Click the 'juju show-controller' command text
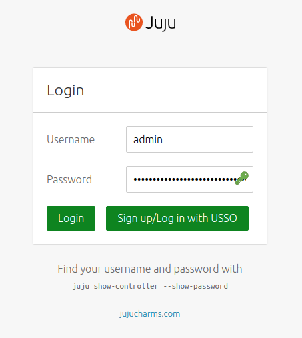This screenshot has height=338, width=302. (x=115, y=286)
